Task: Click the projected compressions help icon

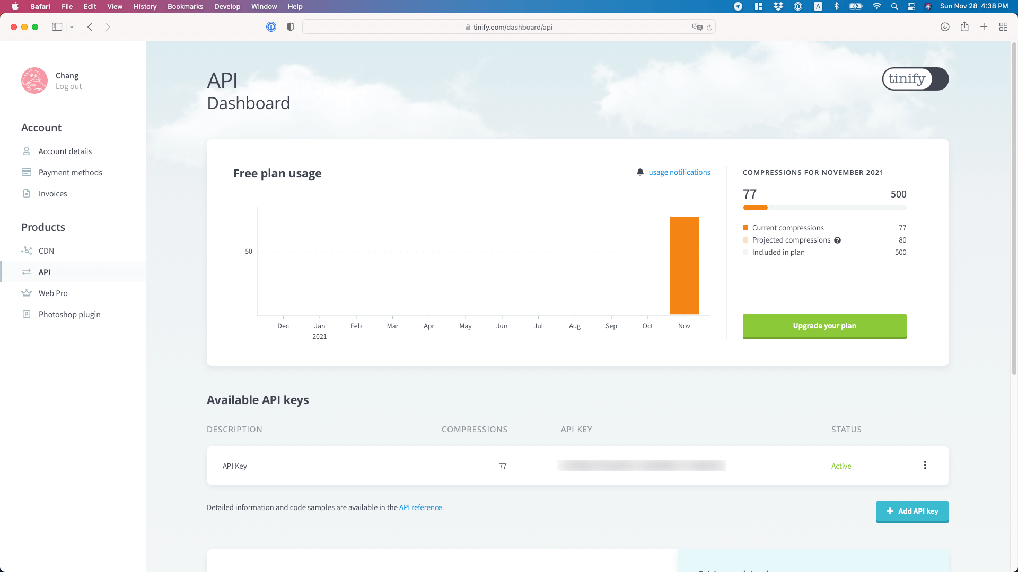Action: click(x=838, y=239)
